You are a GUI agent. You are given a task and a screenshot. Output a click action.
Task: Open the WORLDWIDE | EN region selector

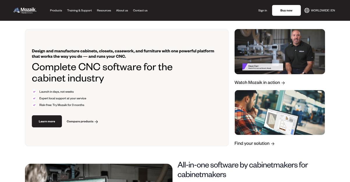[320, 10]
